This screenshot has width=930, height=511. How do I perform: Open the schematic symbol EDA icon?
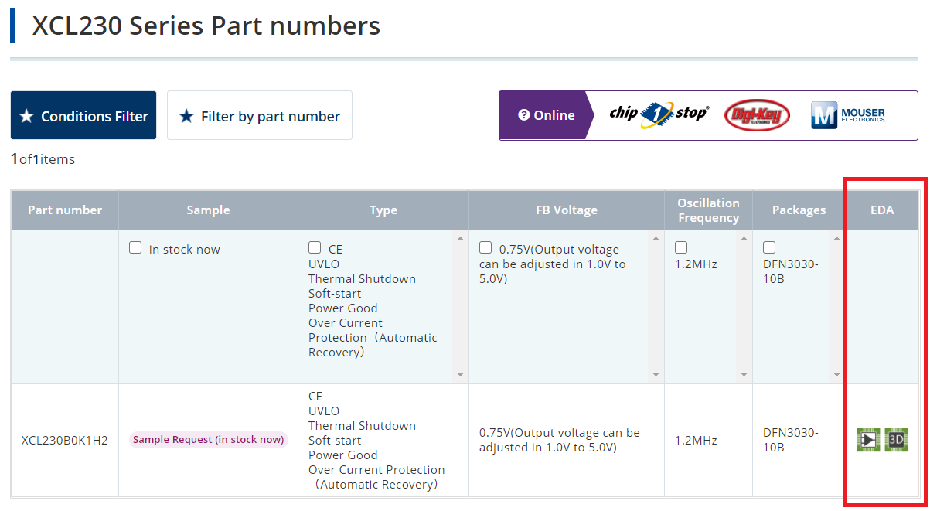[868, 440]
